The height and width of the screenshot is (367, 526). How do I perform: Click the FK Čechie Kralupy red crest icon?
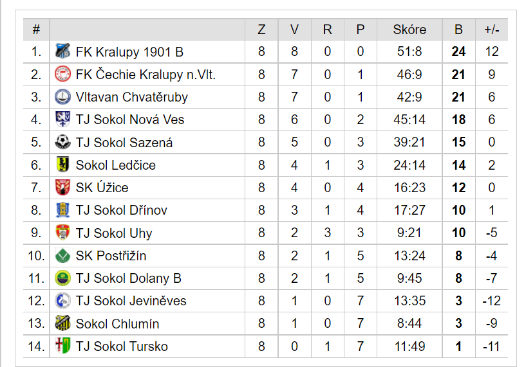[x=62, y=74]
